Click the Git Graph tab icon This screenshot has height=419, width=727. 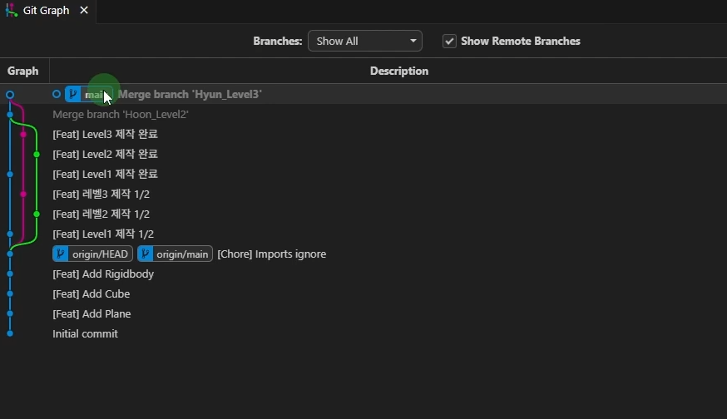11,11
